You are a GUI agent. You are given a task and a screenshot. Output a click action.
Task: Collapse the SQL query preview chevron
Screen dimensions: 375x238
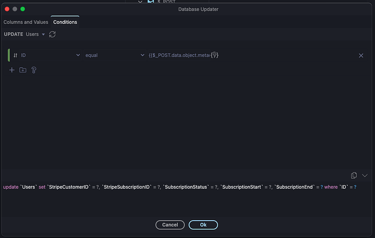365,176
